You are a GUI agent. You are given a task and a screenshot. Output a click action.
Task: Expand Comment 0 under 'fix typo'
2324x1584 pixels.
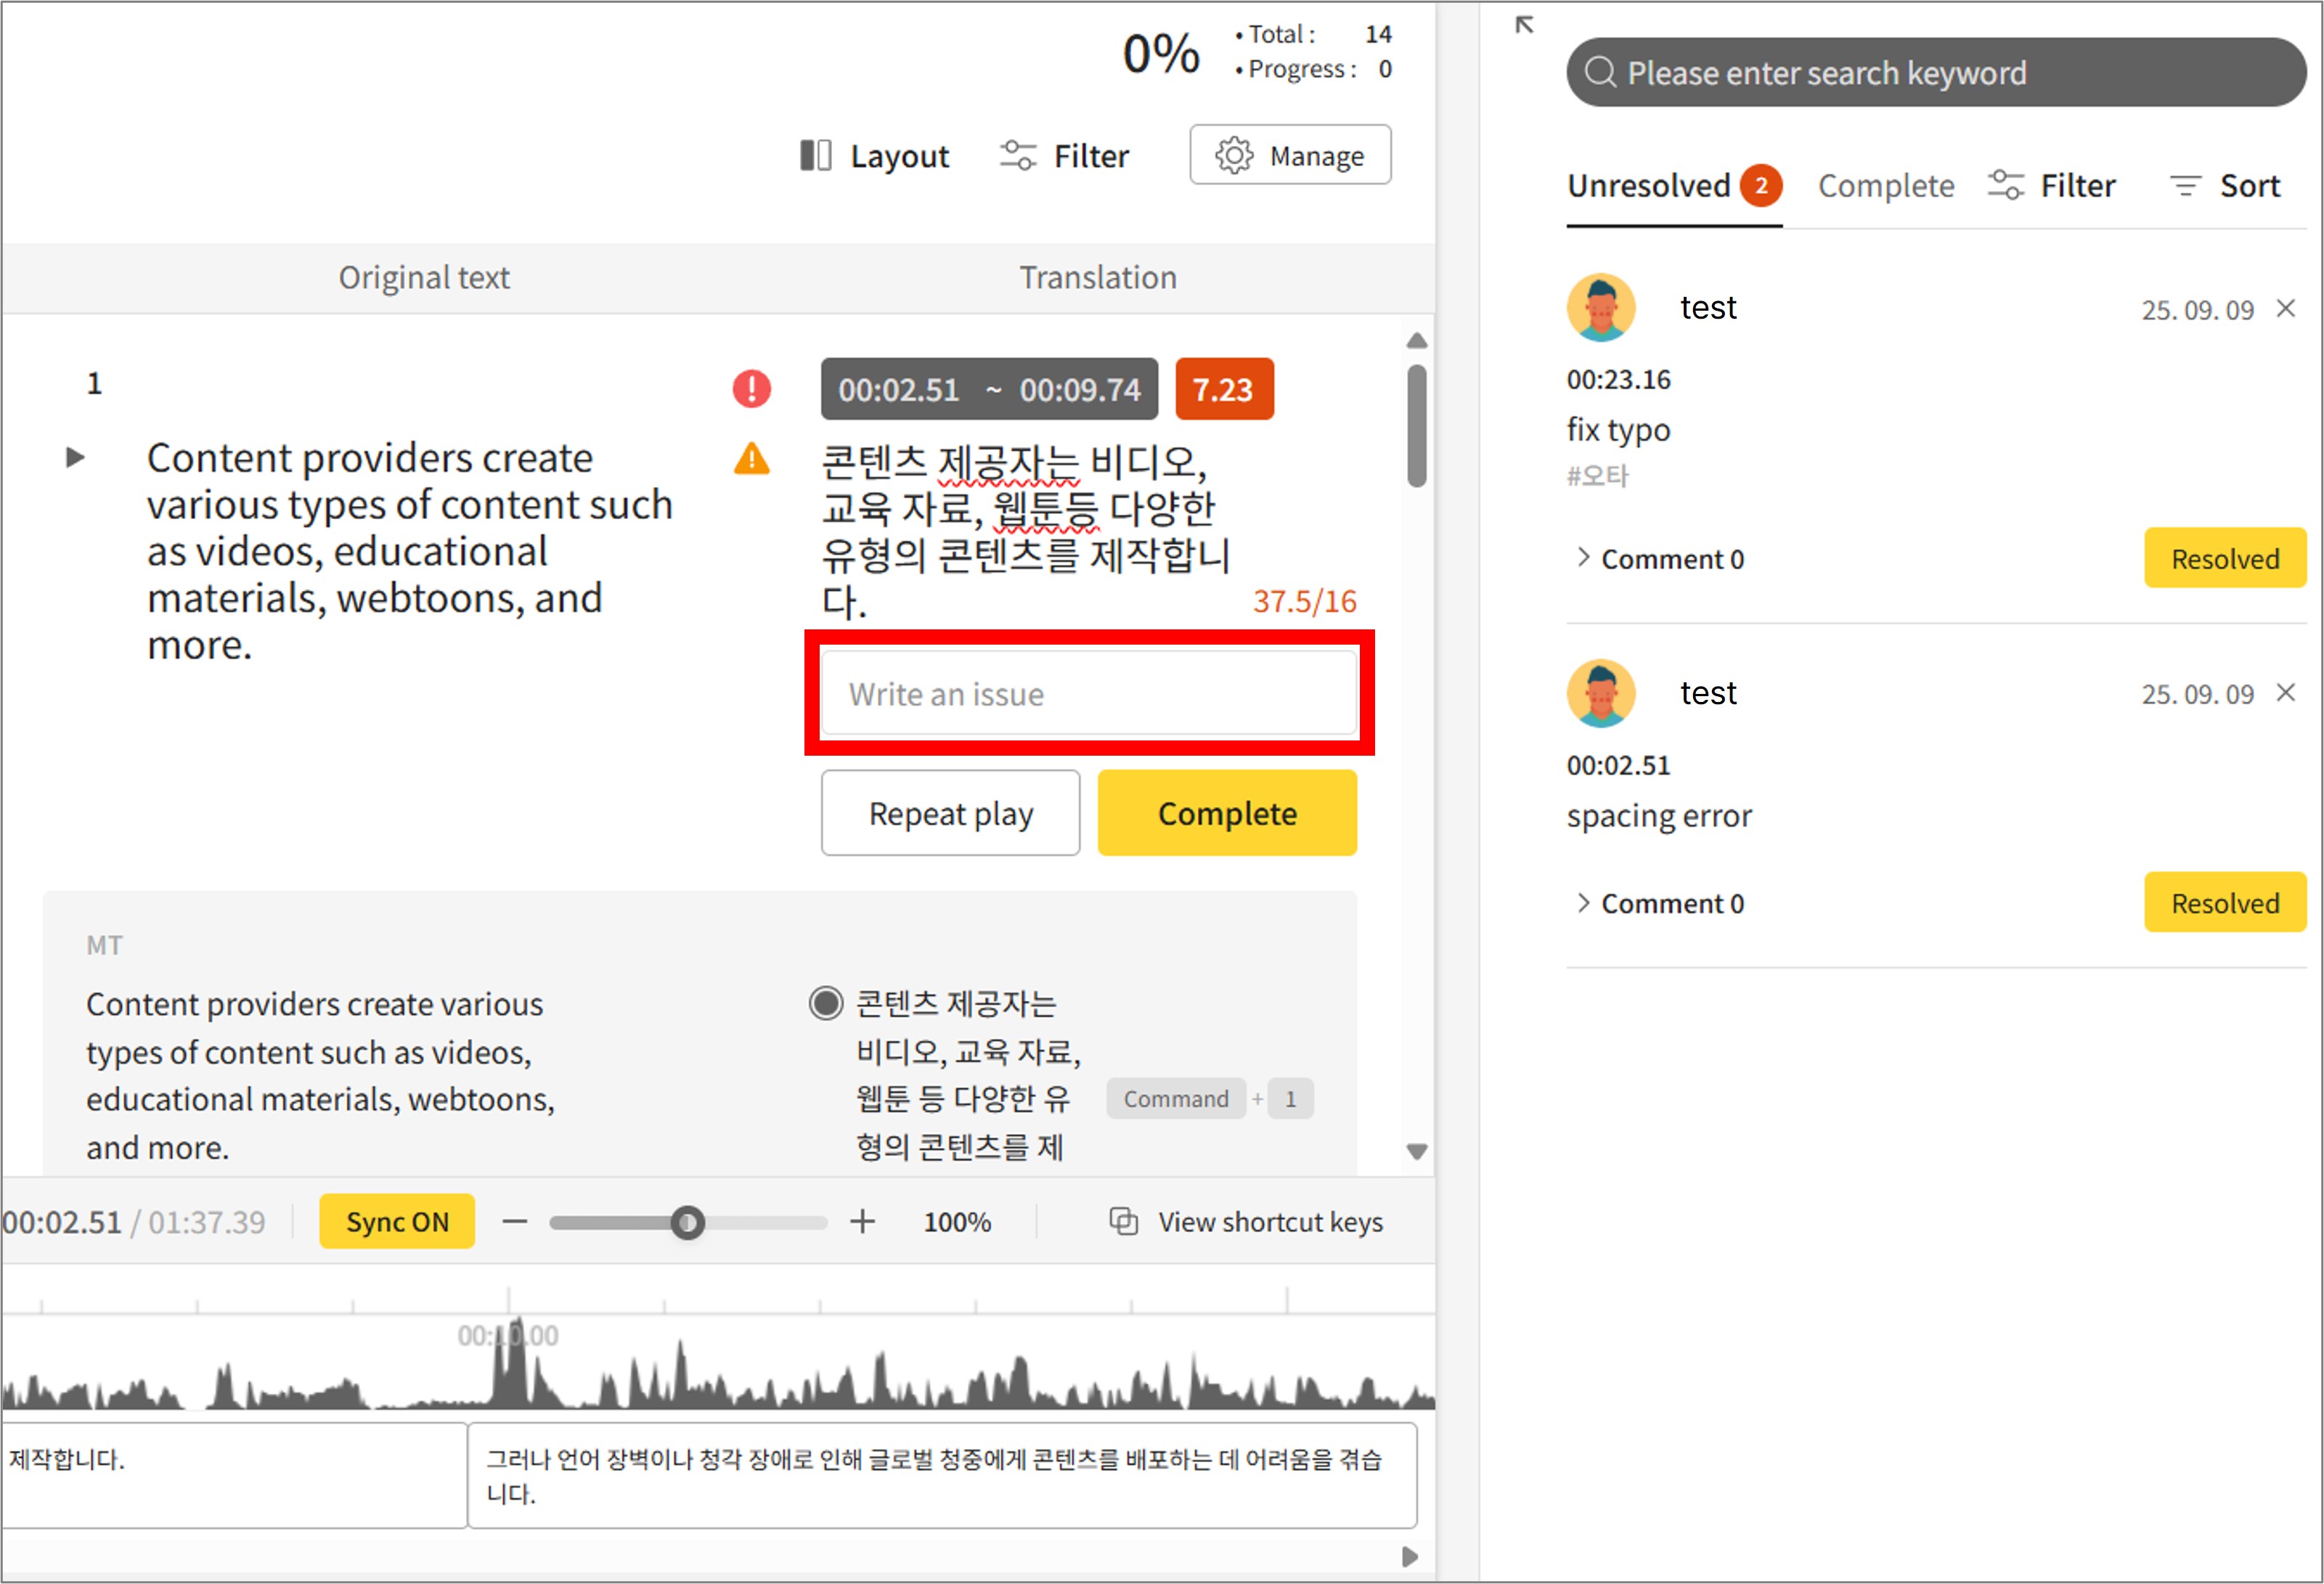(1660, 558)
